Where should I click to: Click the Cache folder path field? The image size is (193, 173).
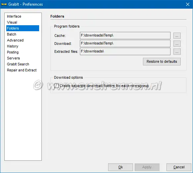coord(125,36)
